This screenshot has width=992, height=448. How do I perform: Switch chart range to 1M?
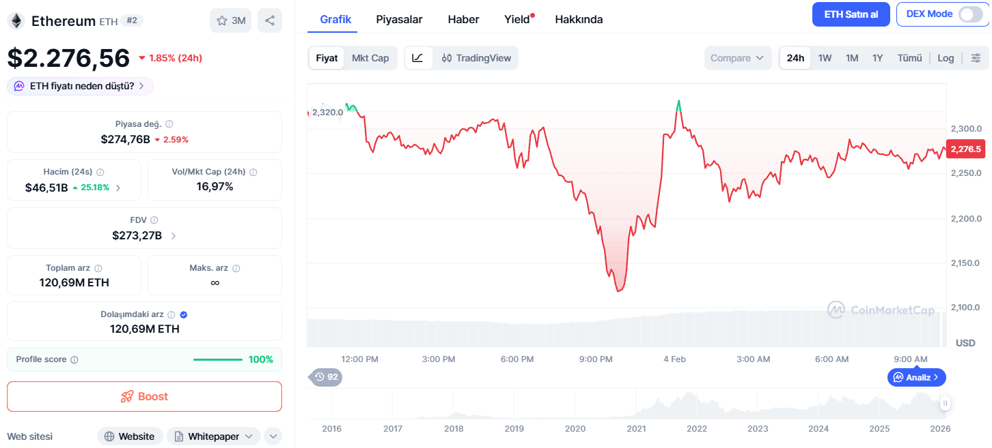852,58
